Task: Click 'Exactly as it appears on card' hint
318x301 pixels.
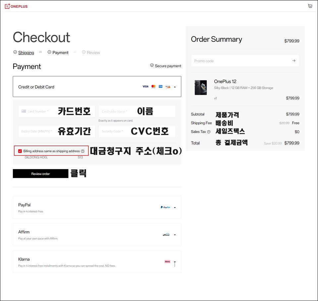Action: point(116,121)
